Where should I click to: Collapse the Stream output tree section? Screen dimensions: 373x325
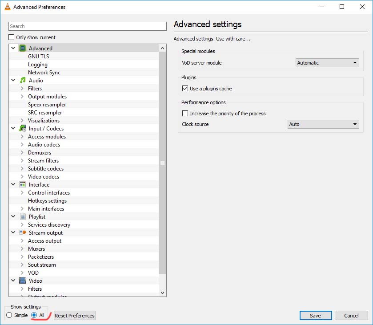click(x=13, y=232)
